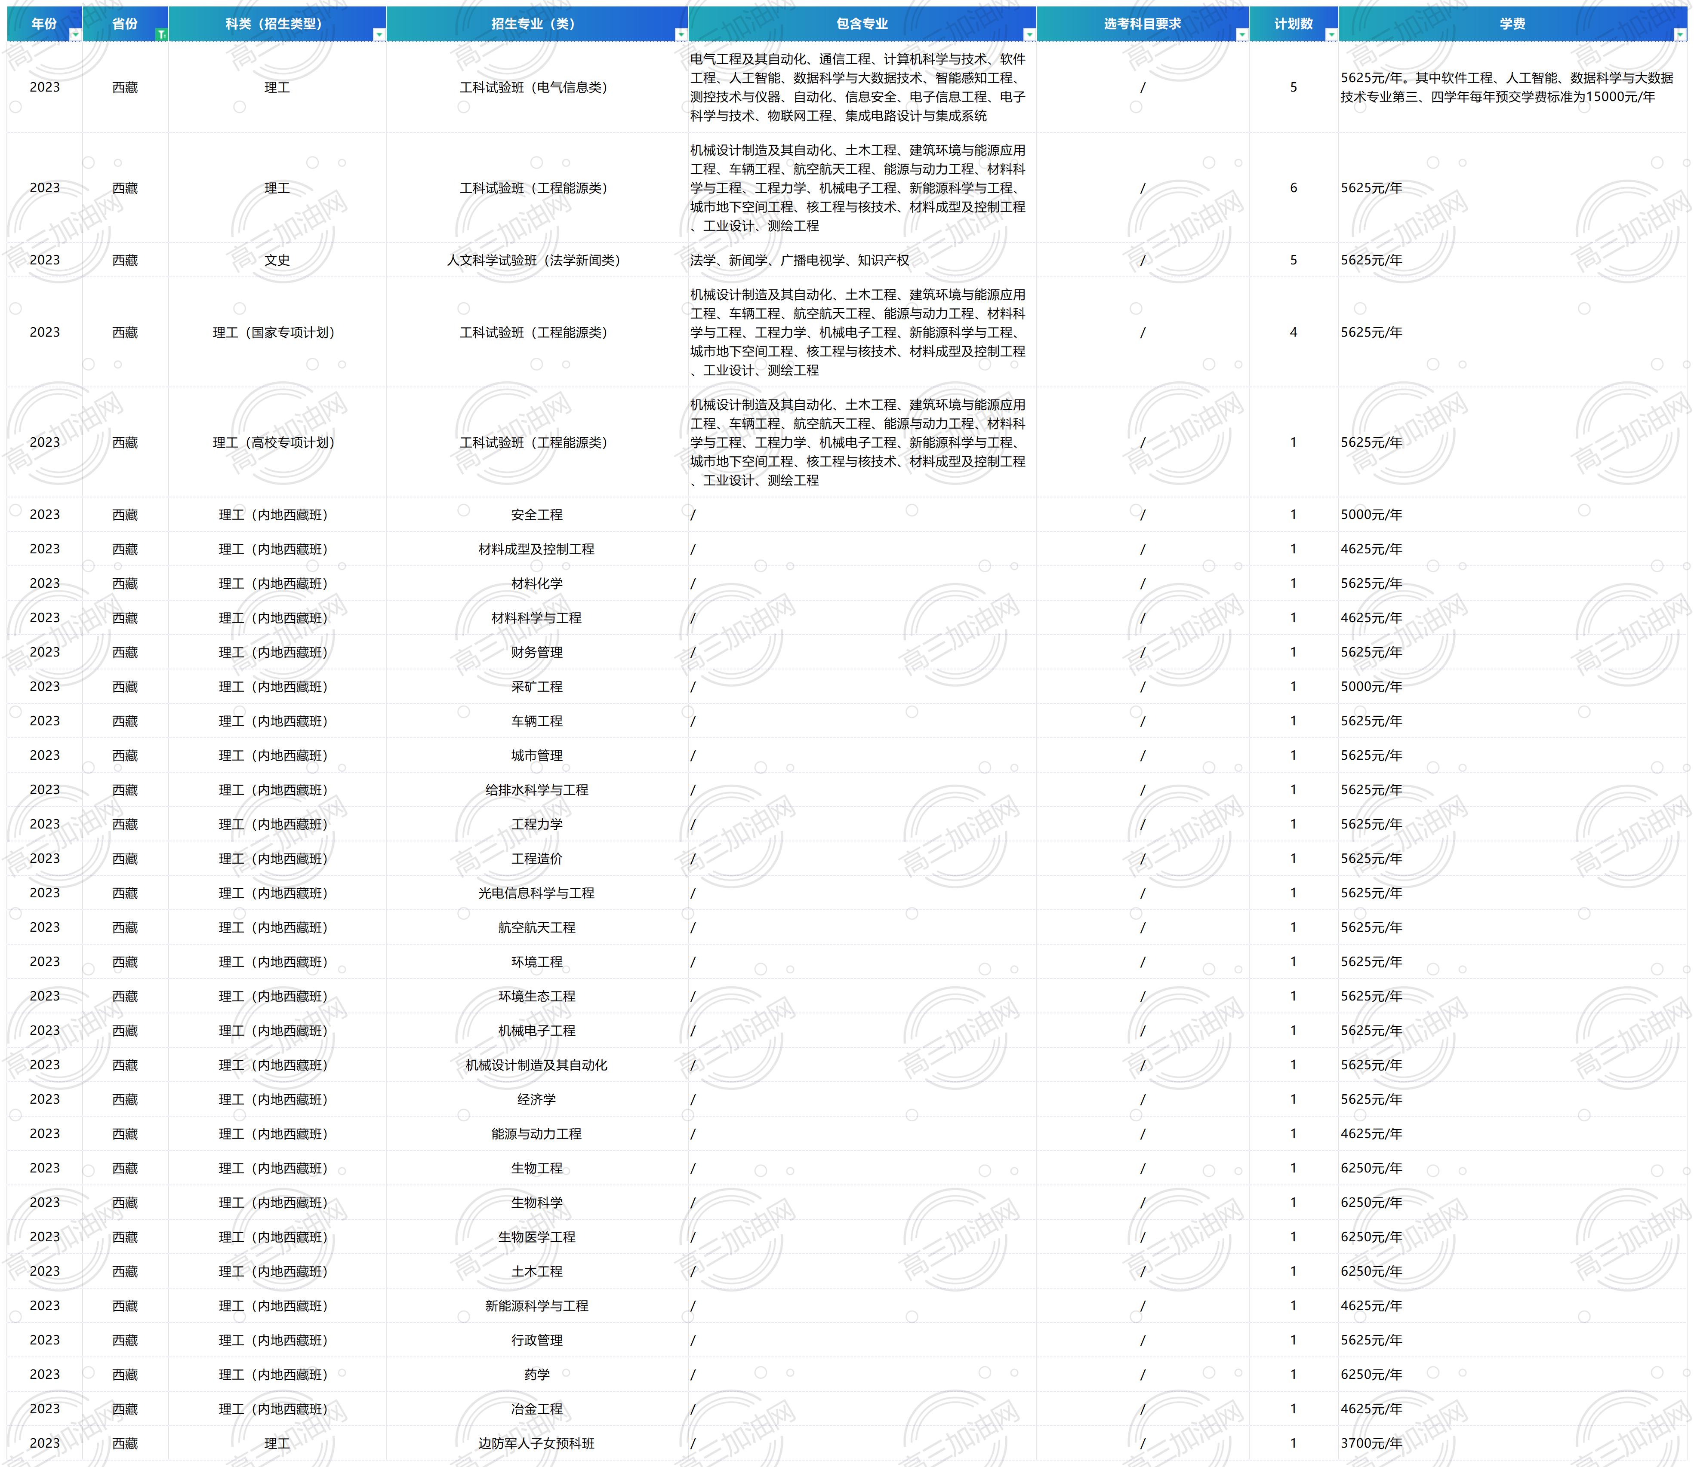This screenshot has height=1467, width=1694.
Task: Open the active 省份 column filter dropdown
Action: click(x=161, y=34)
